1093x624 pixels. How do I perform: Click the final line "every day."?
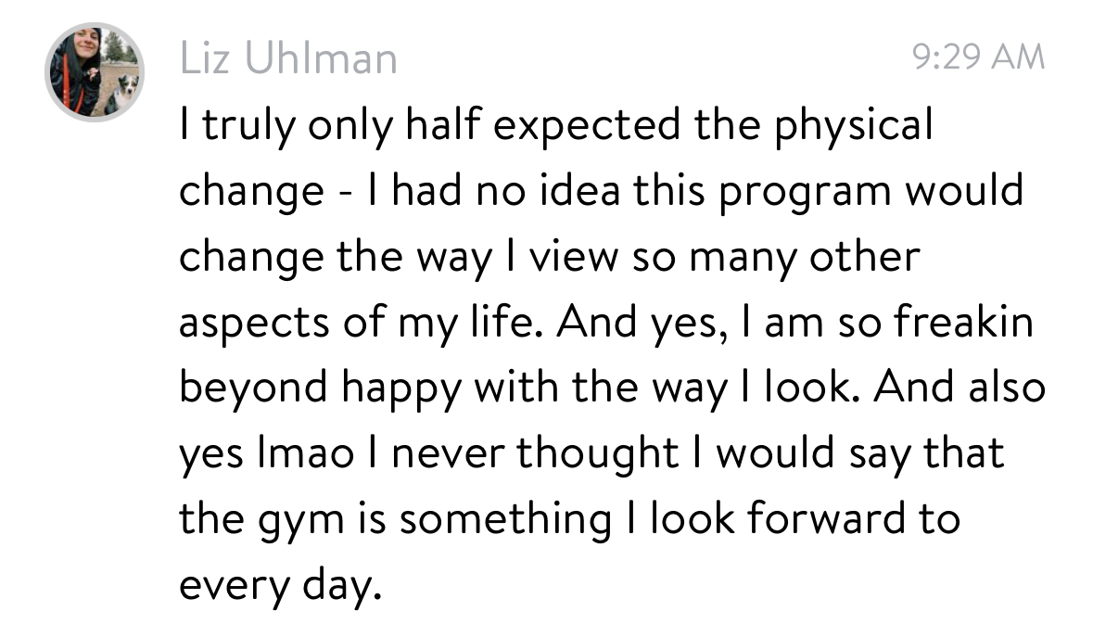click(x=279, y=586)
